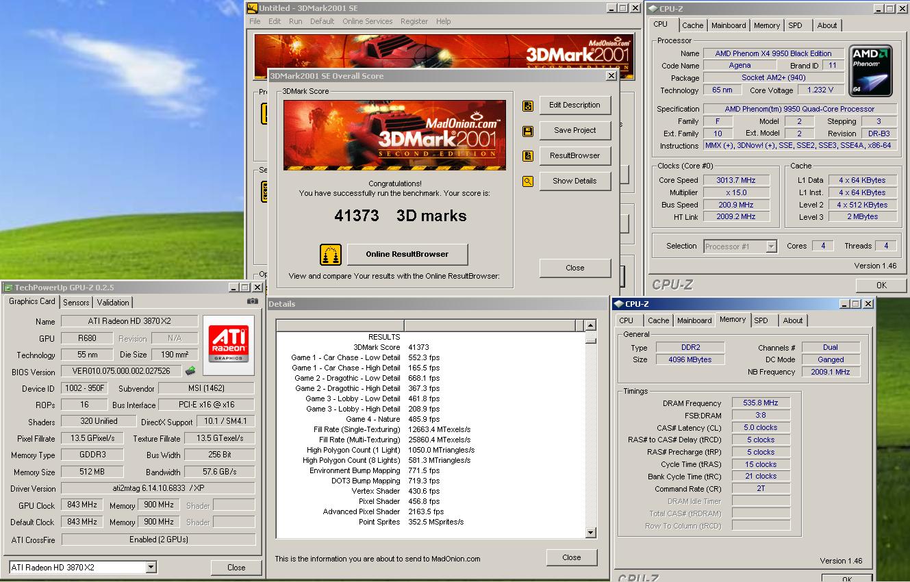This screenshot has width=910, height=582.
Task: Open the File menu in 3DMark2001
Action: coord(255,21)
